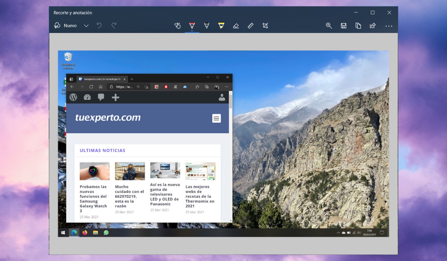
Task: Expand the hidden tray icons chevron in captured taskbar
Action: [x=338, y=233]
